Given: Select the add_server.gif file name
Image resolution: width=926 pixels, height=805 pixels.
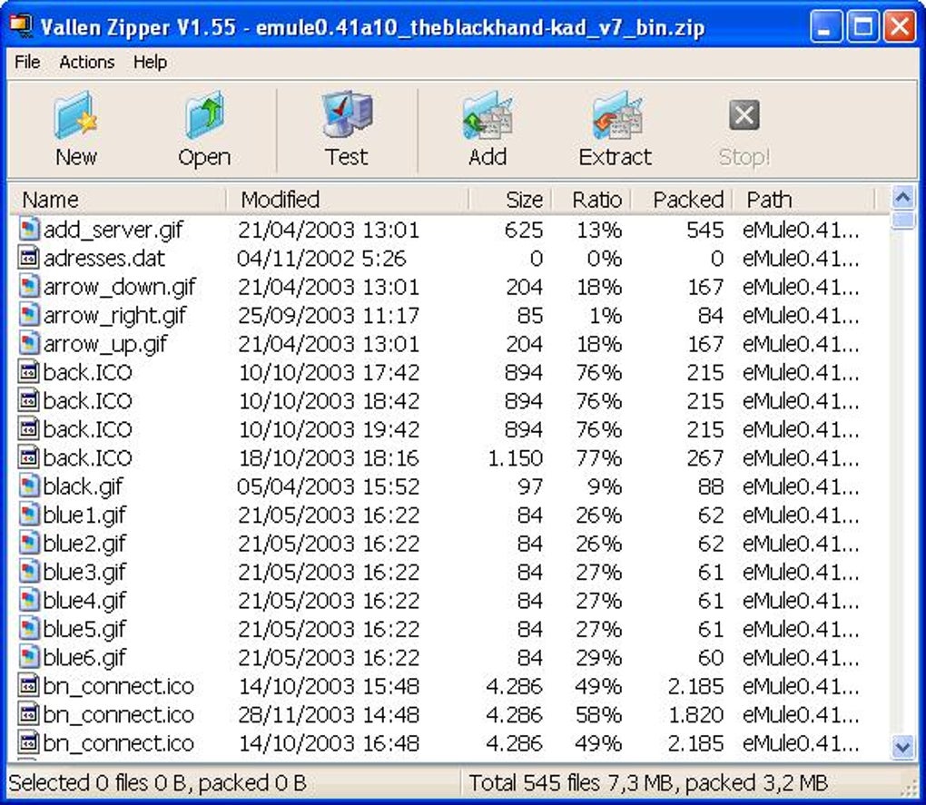Looking at the screenshot, I should [113, 230].
